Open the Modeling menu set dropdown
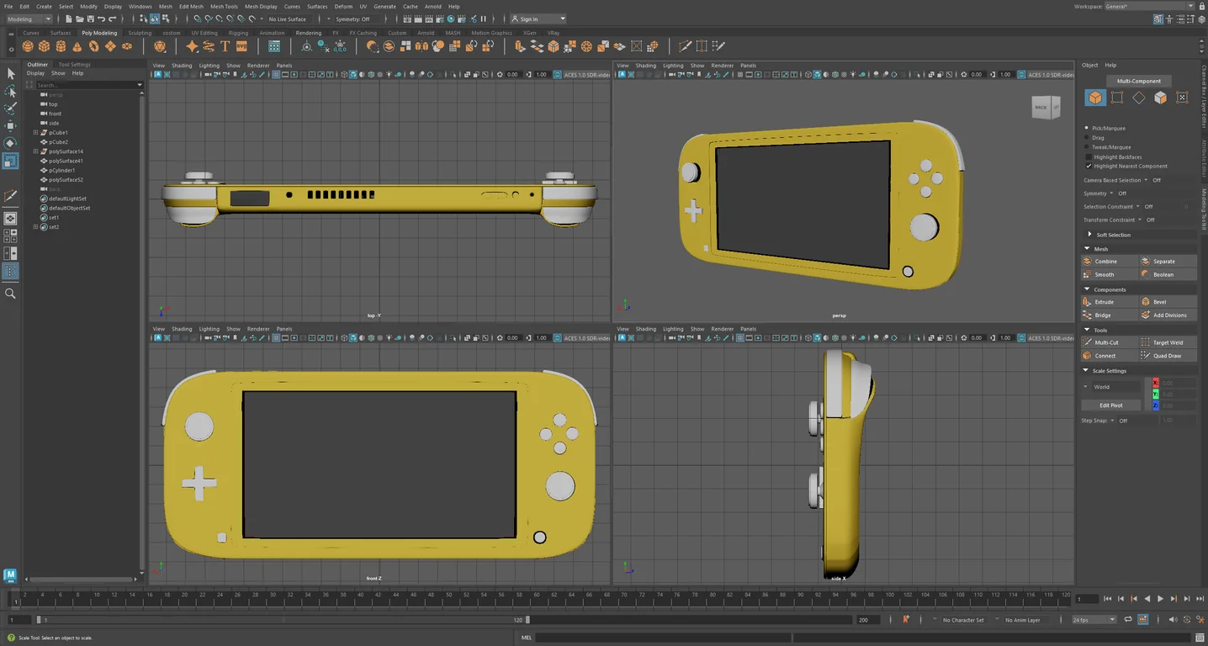The image size is (1208, 646). coord(29,19)
